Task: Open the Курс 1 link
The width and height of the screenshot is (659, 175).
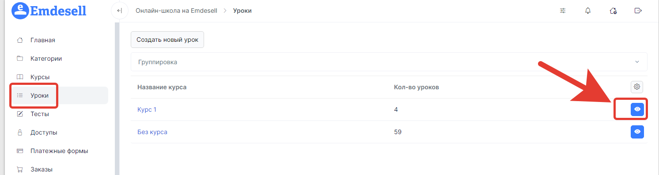Action: 147,109
